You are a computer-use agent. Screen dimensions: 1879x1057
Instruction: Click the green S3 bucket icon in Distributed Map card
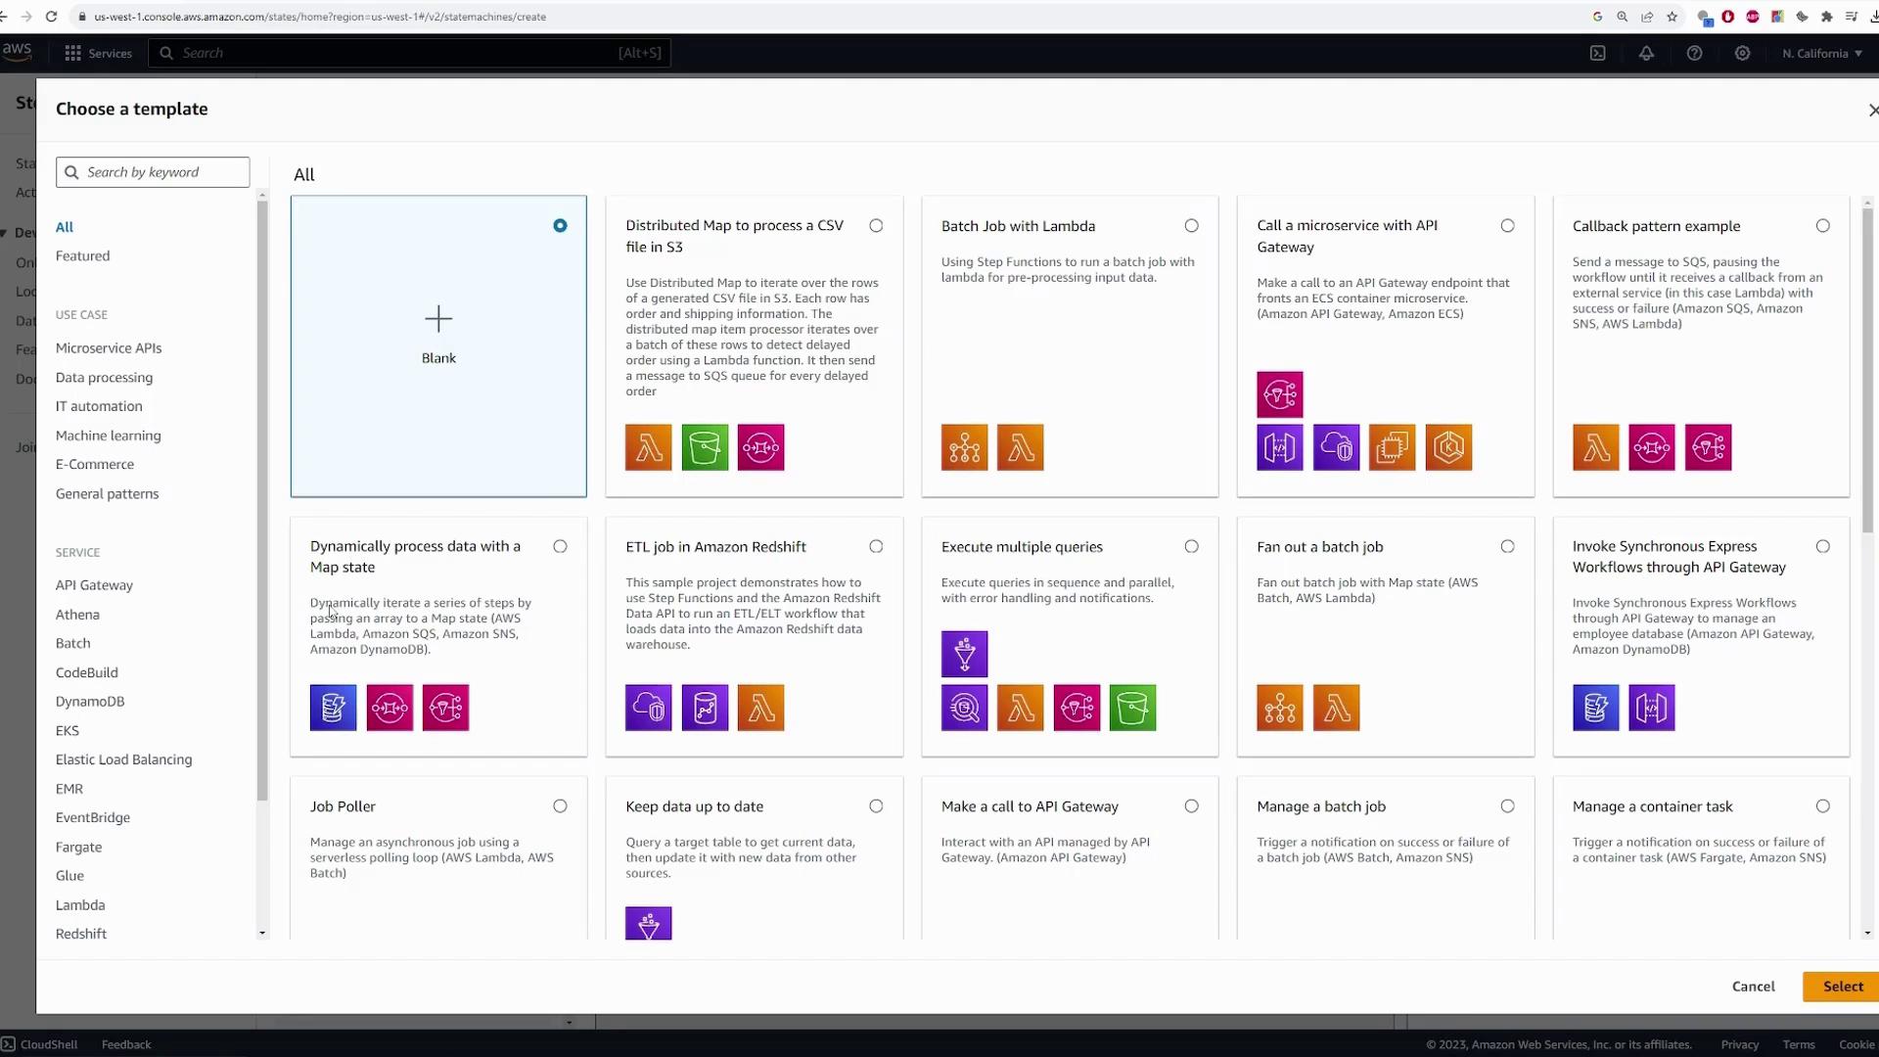705,447
